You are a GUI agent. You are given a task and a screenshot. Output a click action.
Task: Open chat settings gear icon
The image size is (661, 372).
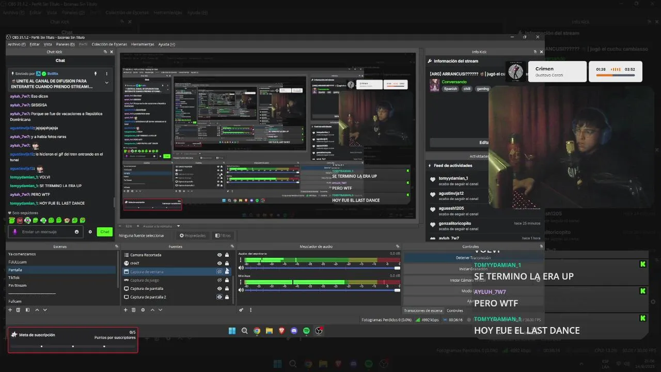(x=90, y=231)
